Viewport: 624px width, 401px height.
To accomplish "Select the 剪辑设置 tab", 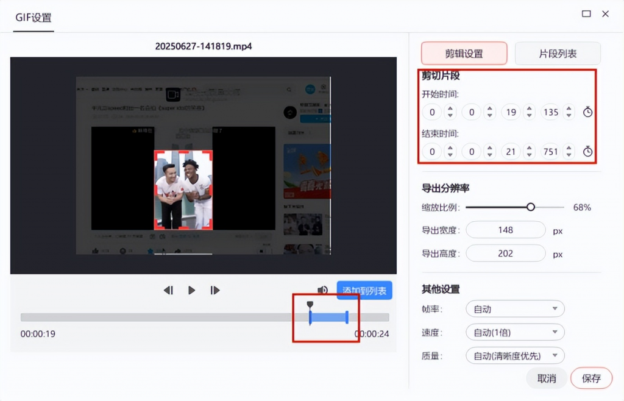I will tap(465, 53).
